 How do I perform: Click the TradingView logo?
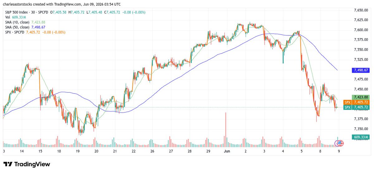pos(26,164)
